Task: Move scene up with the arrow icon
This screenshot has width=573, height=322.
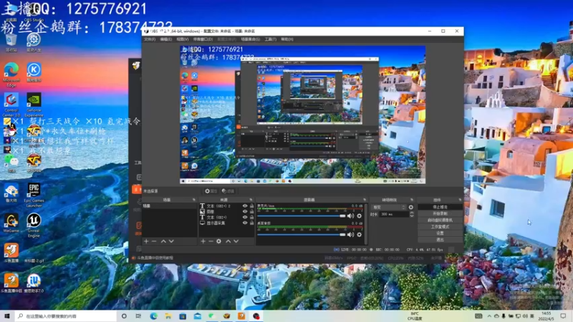Action: coord(163,241)
